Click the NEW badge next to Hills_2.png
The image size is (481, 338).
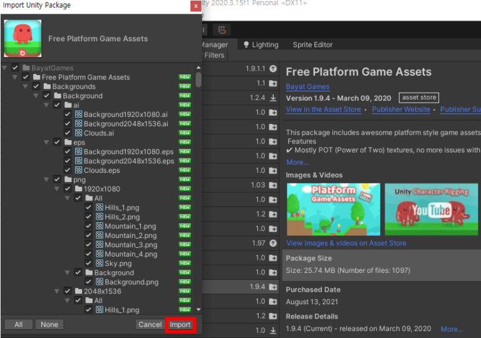185,217
